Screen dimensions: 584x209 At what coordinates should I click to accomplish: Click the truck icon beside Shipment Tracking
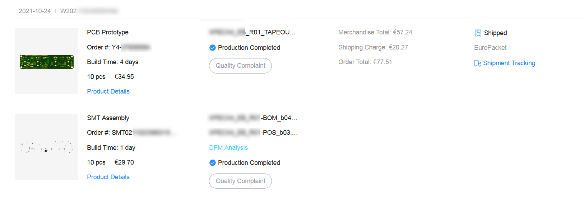point(477,63)
